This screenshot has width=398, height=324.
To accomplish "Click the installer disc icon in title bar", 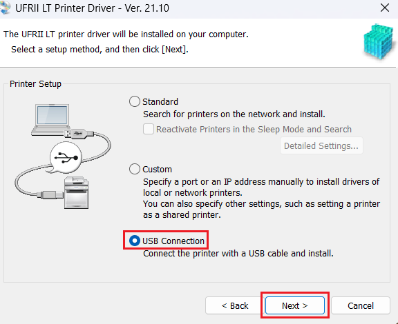I will (5, 8).
